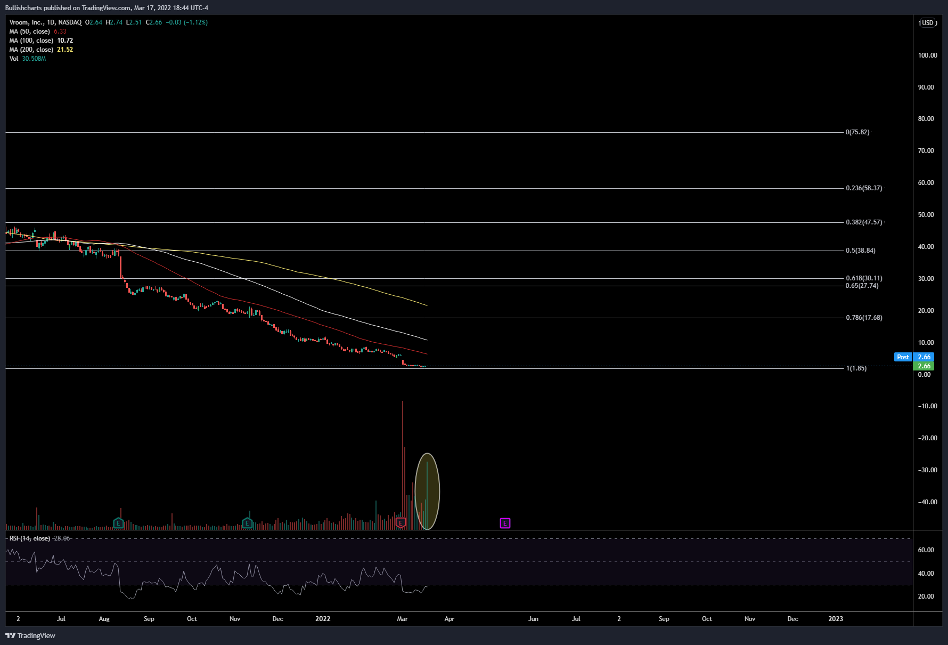The height and width of the screenshot is (645, 948).
Task: Click the Aug label on the time axis
Action: click(104, 619)
